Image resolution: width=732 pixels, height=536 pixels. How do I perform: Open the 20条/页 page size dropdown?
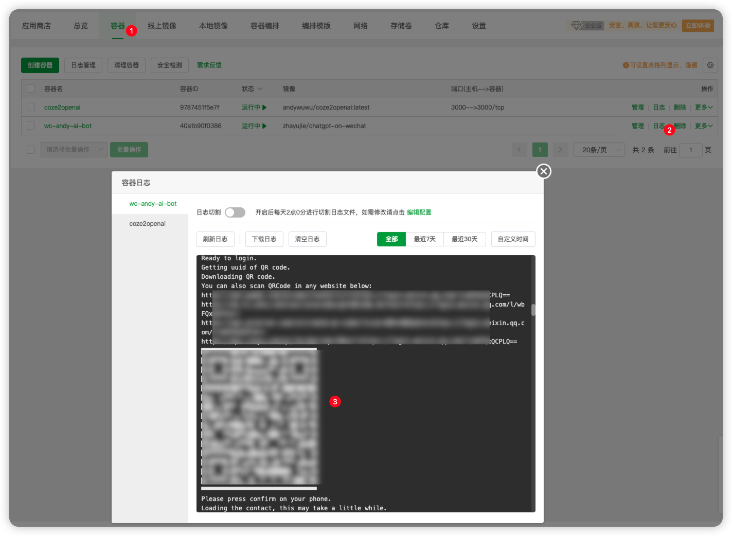pyautogui.click(x=599, y=150)
